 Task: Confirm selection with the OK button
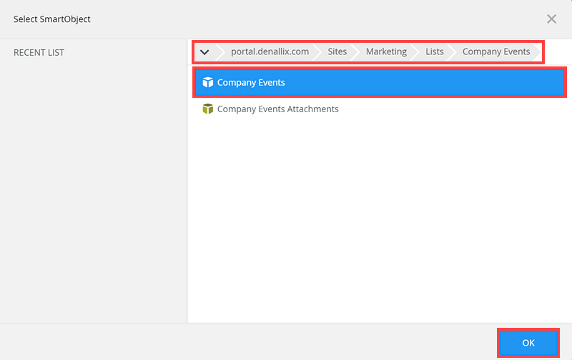coord(528,343)
